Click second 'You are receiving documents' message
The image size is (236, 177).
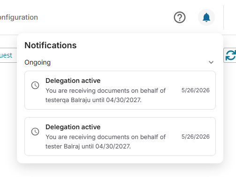[106, 137]
